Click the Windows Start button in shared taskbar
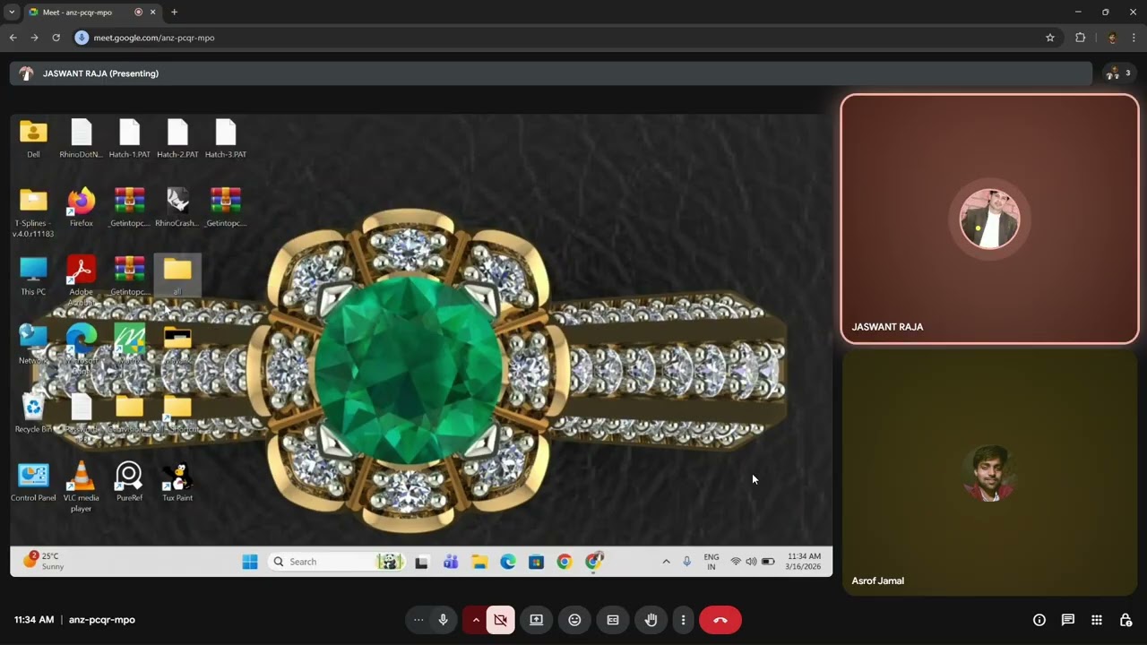This screenshot has width=1147, height=645. point(250,562)
